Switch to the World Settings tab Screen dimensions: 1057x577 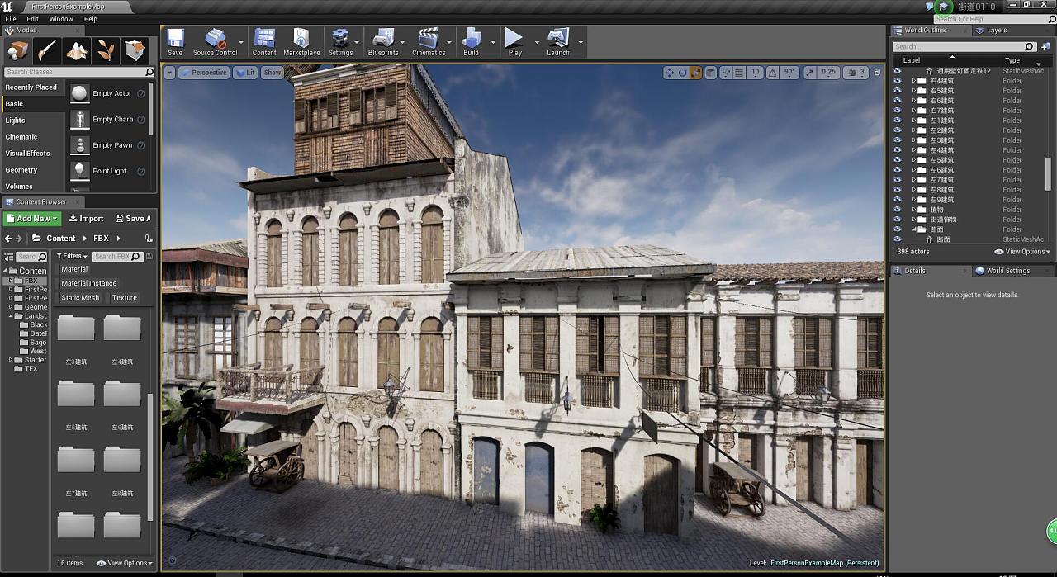coord(1007,271)
